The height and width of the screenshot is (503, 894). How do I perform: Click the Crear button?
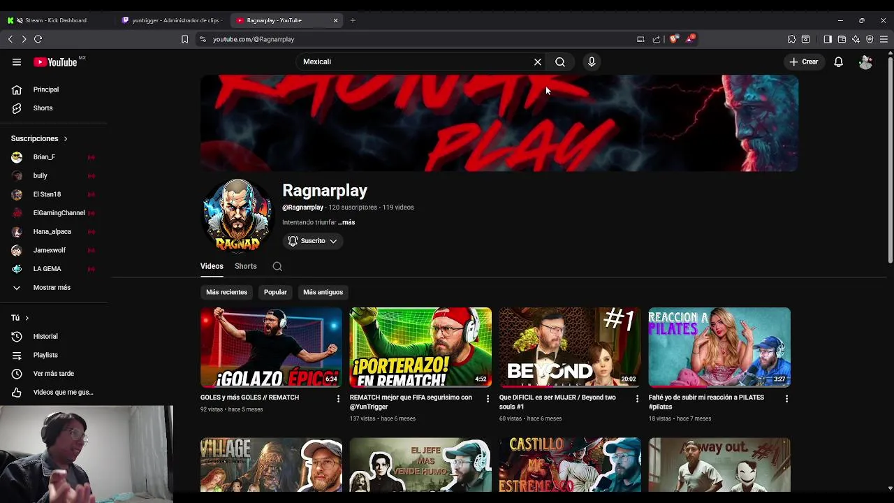[x=804, y=62]
